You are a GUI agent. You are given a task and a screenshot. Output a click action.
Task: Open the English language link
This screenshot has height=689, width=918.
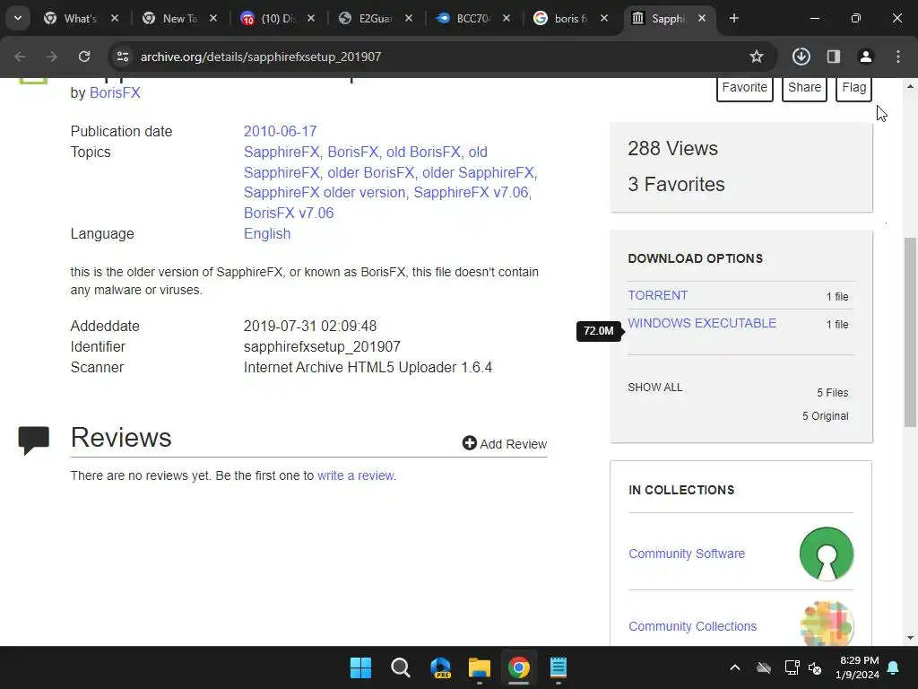pyautogui.click(x=267, y=234)
